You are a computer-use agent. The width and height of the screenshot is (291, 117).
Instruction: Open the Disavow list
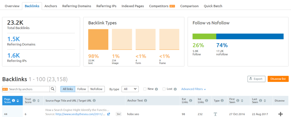(x=278, y=79)
